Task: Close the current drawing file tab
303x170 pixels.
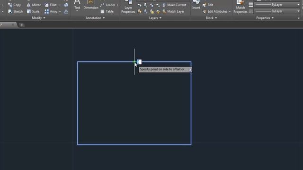Action: tap(13, 25)
